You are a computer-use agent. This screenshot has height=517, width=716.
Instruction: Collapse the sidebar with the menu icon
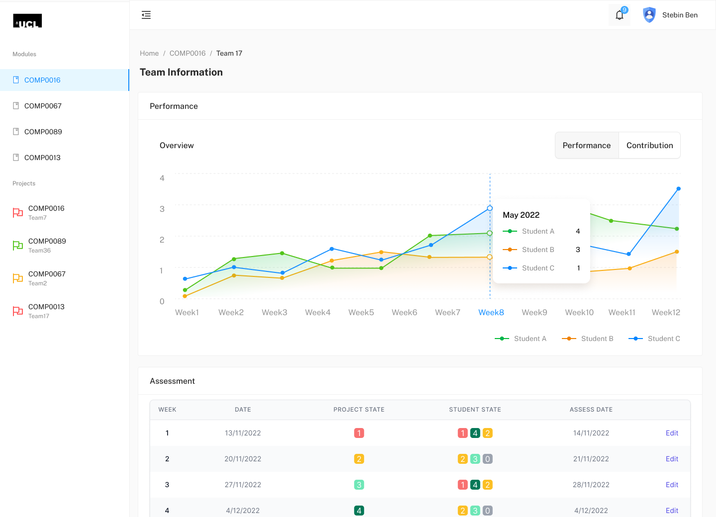click(x=146, y=15)
